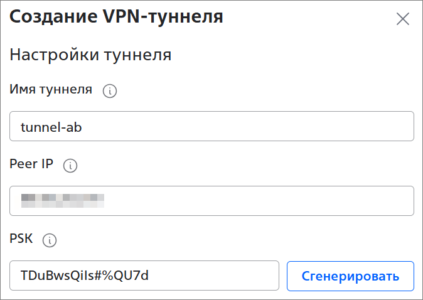Open the PSK info hint icon
Viewport: 423px width, 300px height.
(50, 240)
